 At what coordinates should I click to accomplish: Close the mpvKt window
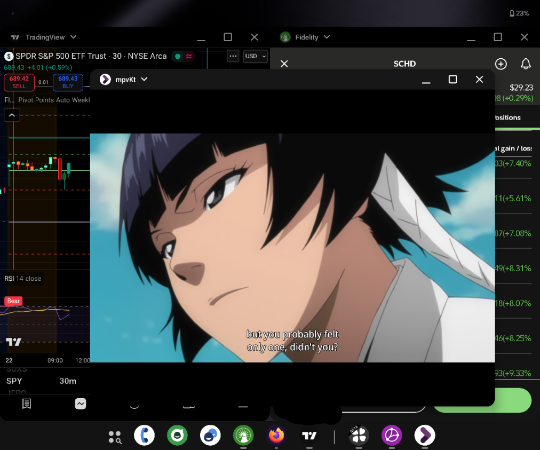(479, 79)
